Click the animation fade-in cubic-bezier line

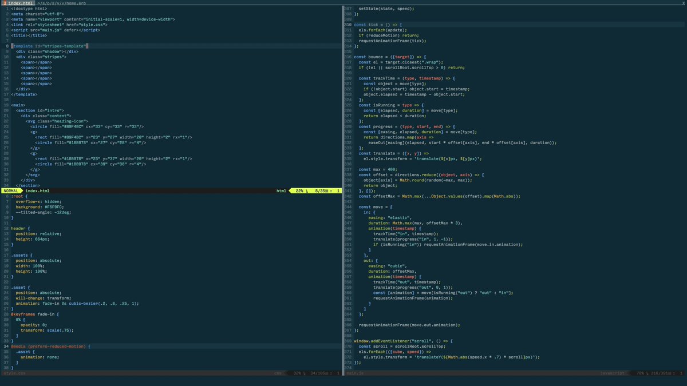[77, 304]
